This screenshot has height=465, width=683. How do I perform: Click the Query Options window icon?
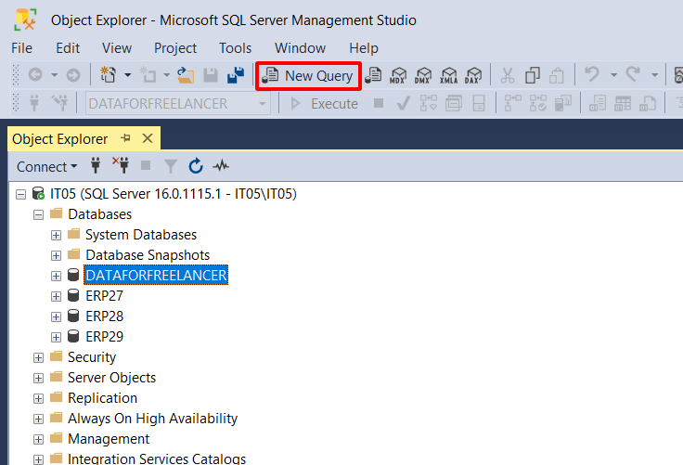pos(454,104)
